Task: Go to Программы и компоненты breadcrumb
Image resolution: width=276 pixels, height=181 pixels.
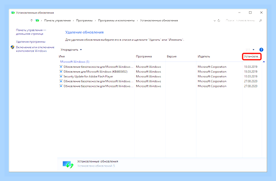Action: (x=116, y=21)
